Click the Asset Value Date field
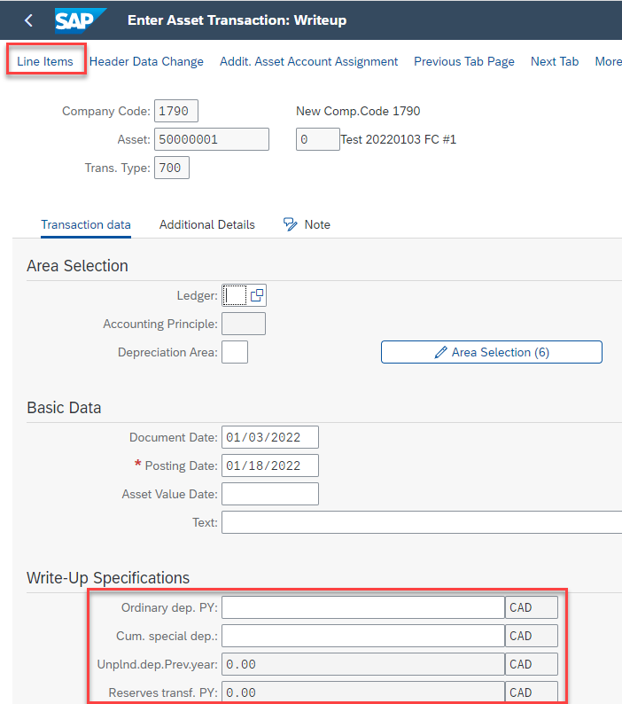622x704 pixels. point(270,494)
